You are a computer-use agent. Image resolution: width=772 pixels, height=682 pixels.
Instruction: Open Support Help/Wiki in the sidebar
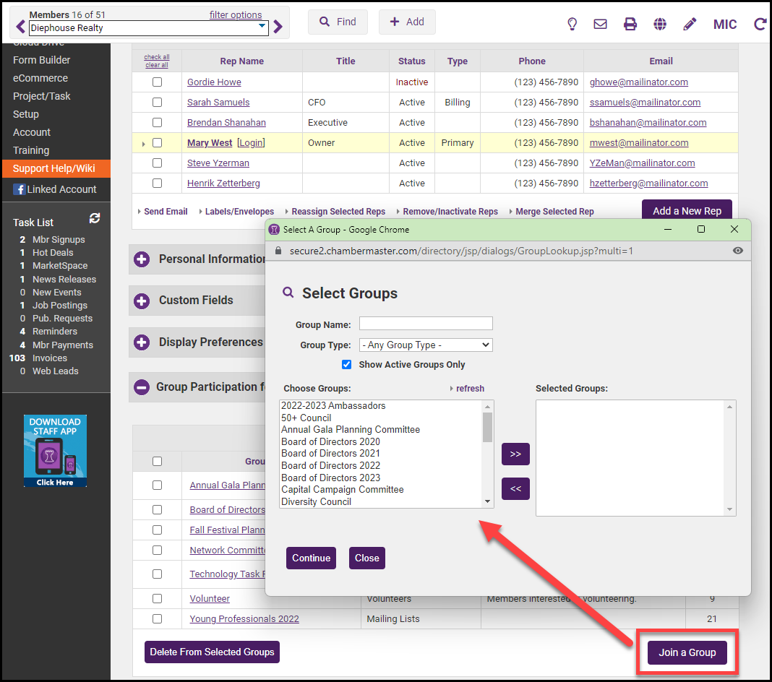coord(54,168)
